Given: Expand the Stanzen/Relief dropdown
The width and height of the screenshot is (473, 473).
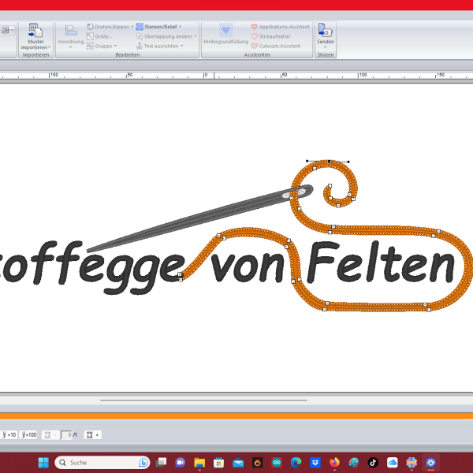Looking at the screenshot, I should tap(179, 26).
